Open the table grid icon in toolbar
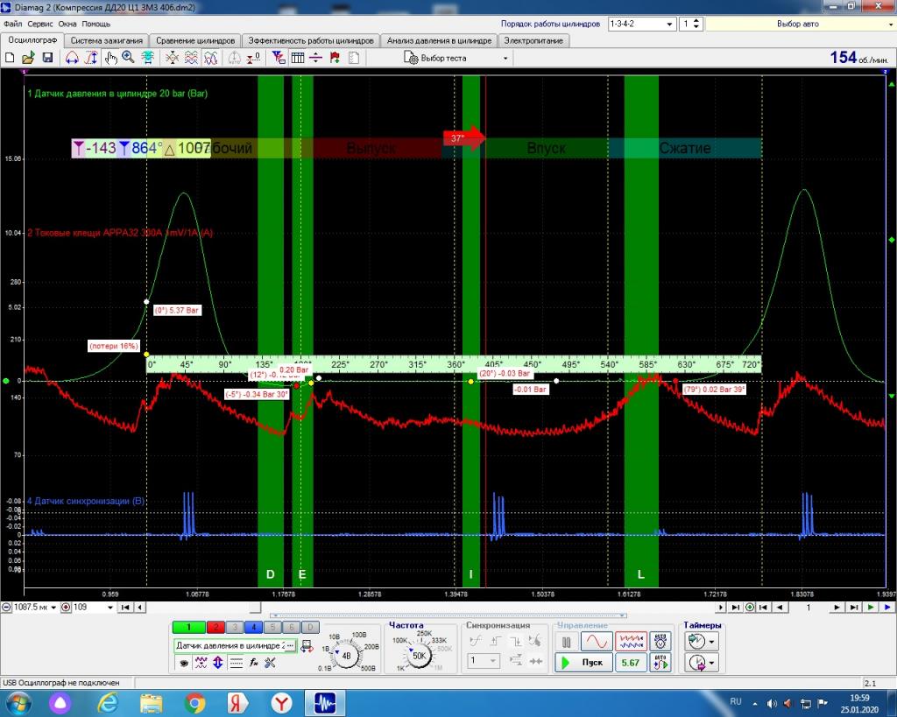 (x=298, y=58)
